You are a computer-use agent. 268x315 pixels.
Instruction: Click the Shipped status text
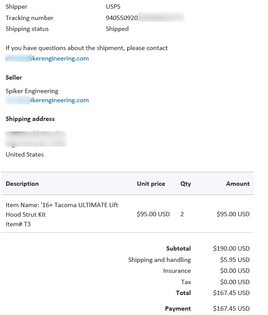pos(117,29)
